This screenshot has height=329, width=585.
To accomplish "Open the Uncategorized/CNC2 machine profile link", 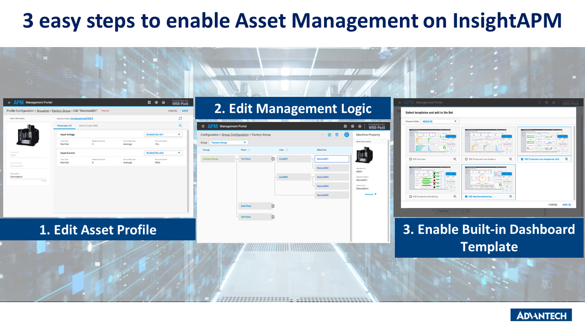I will [82, 118].
